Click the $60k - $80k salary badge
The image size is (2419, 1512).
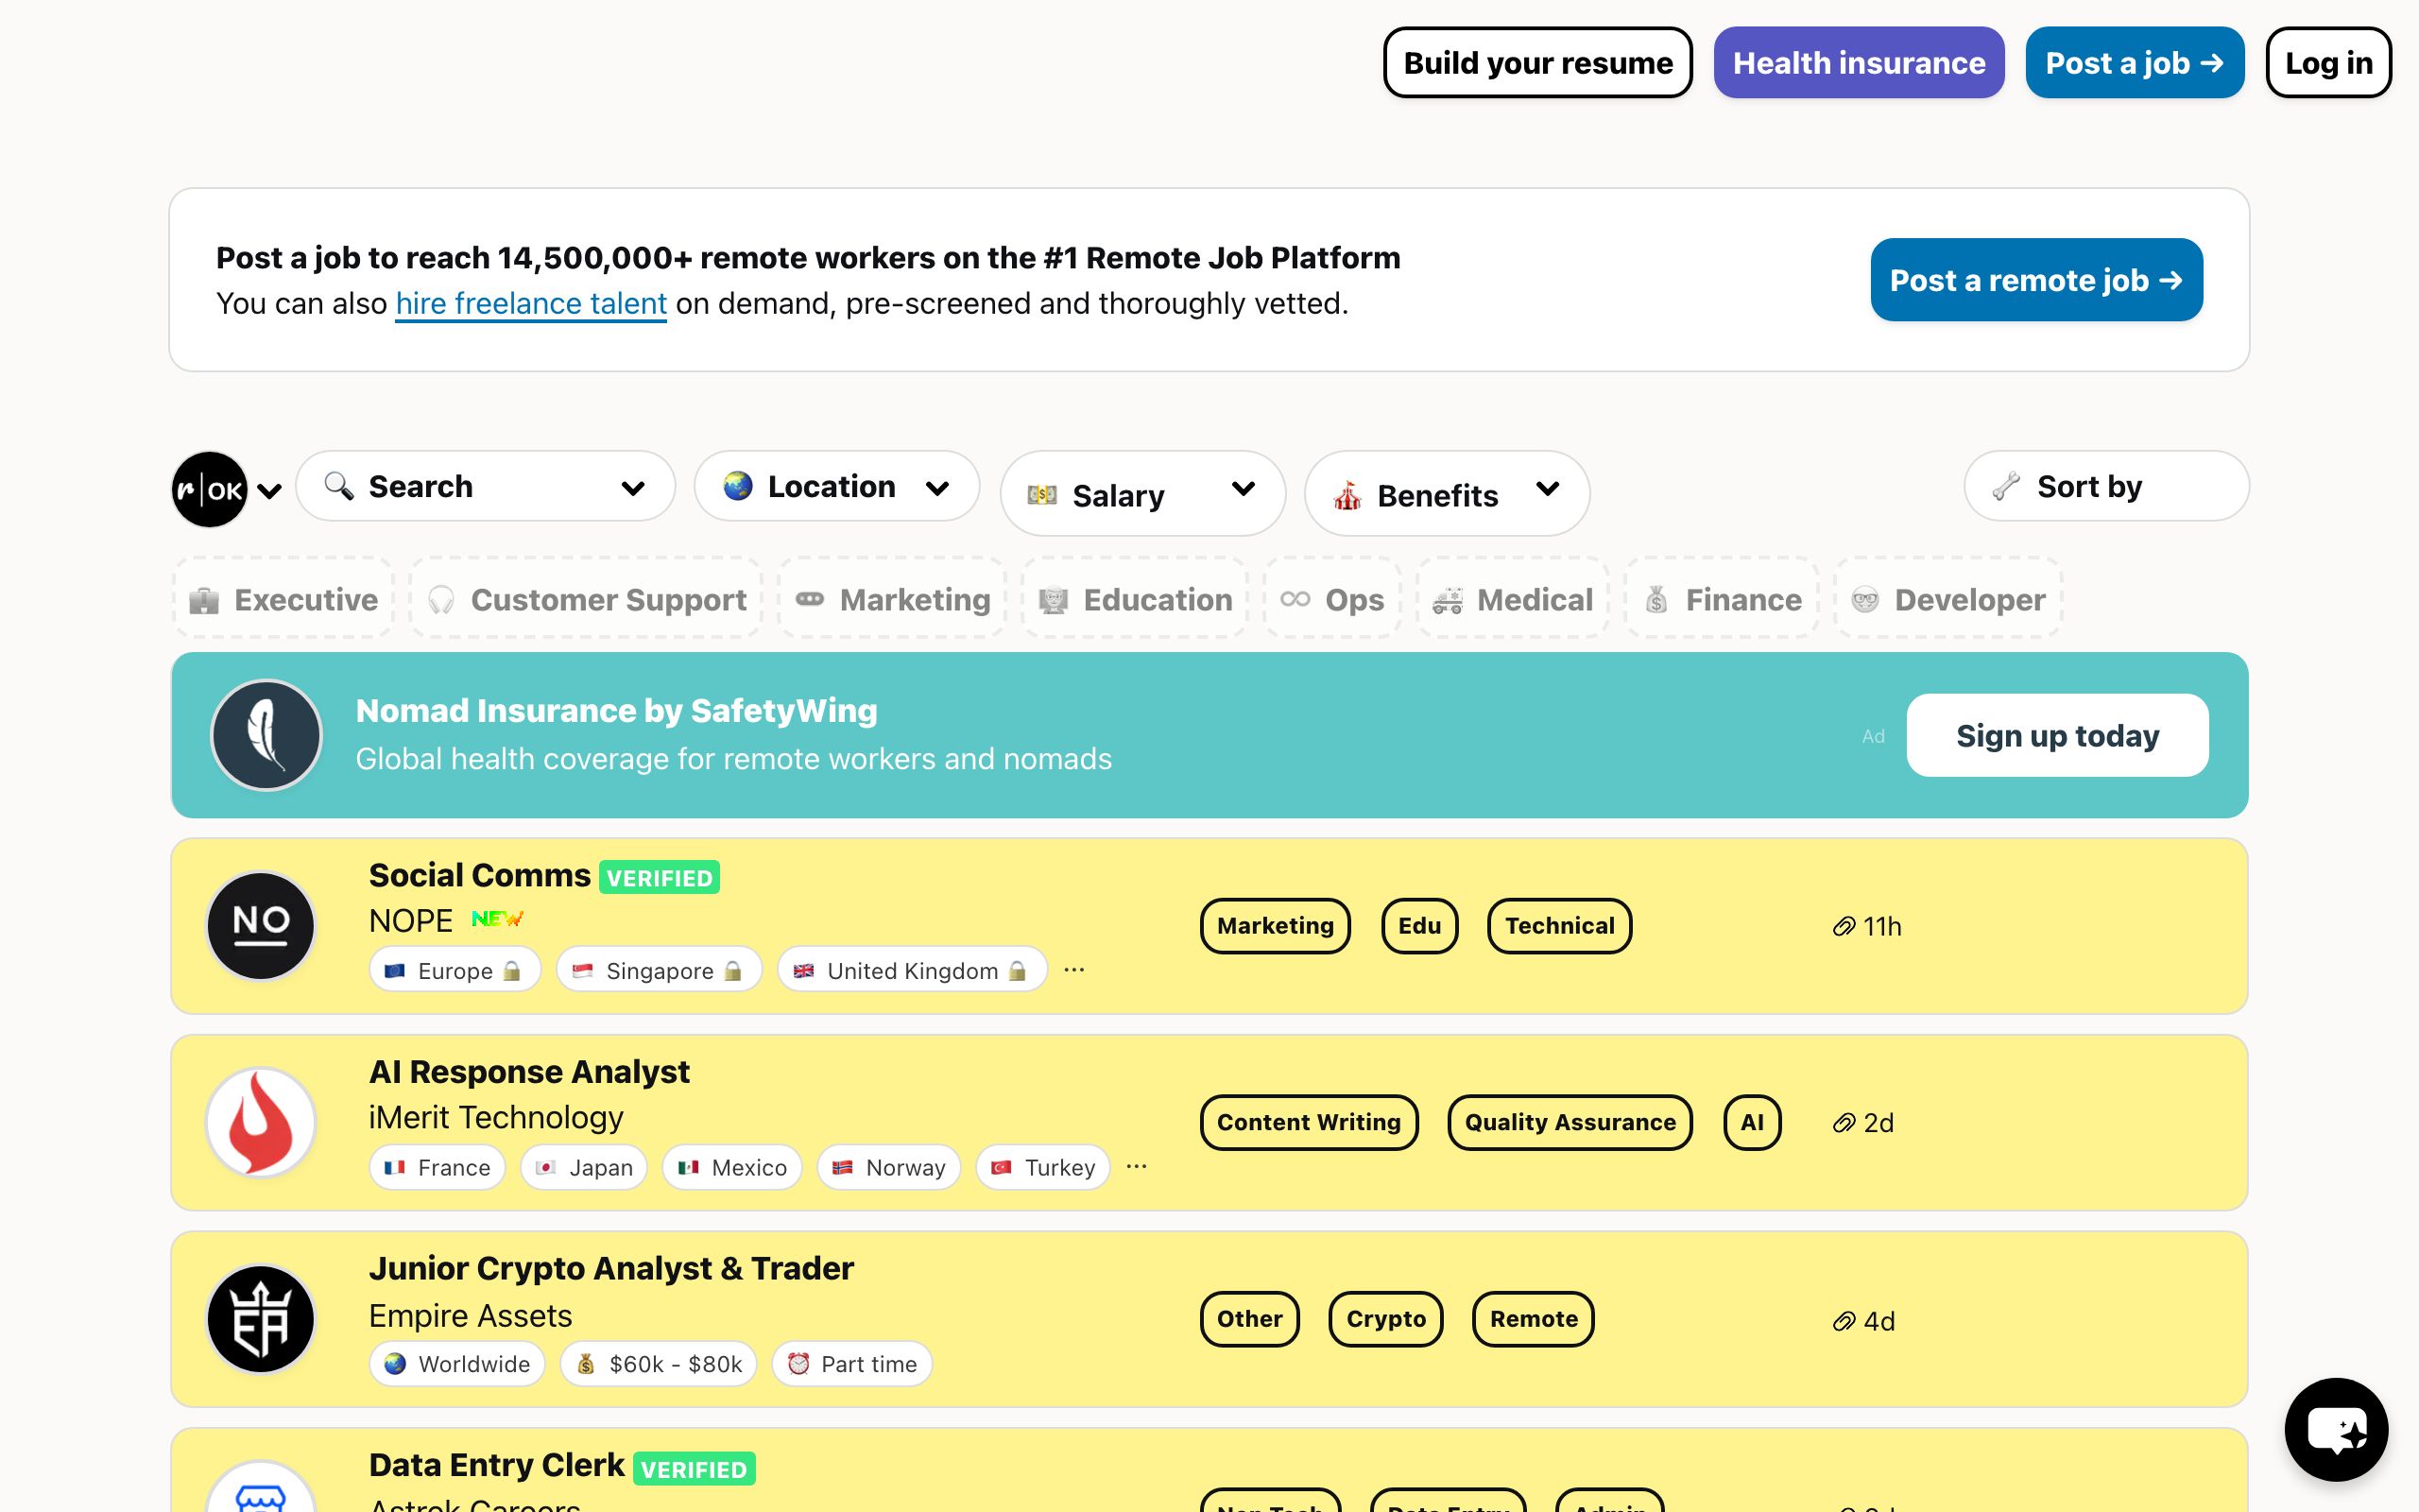(659, 1364)
